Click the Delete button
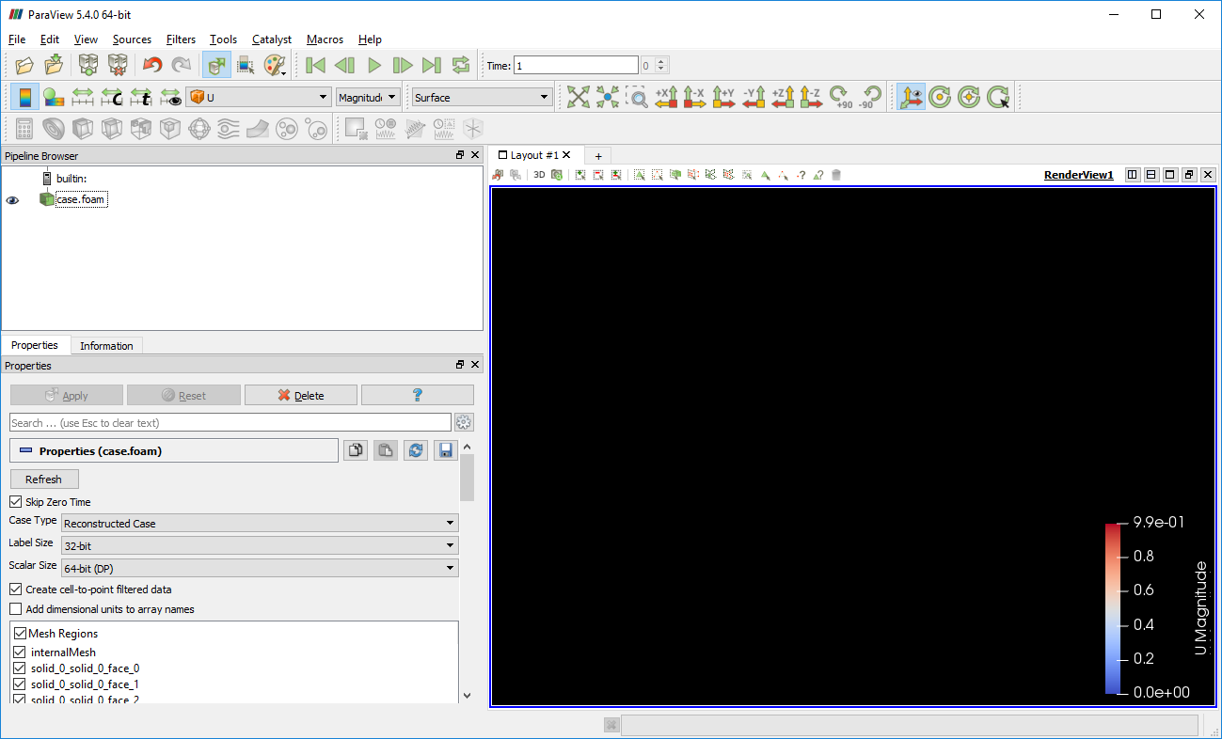The width and height of the screenshot is (1222, 739). coord(300,394)
